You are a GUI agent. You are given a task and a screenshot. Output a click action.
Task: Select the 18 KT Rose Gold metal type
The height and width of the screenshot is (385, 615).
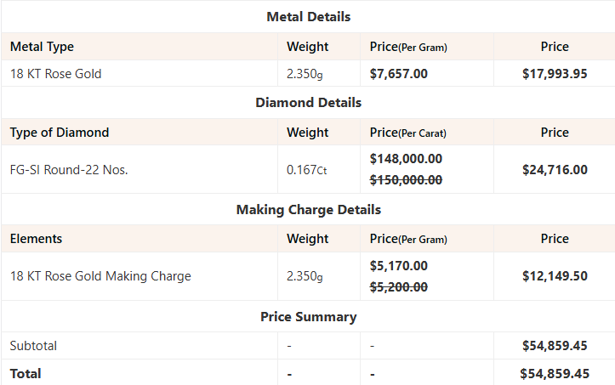pos(55,74)
